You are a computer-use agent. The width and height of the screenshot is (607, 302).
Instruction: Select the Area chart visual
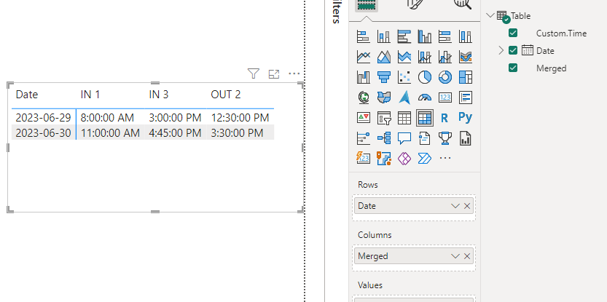coord(383,57)
